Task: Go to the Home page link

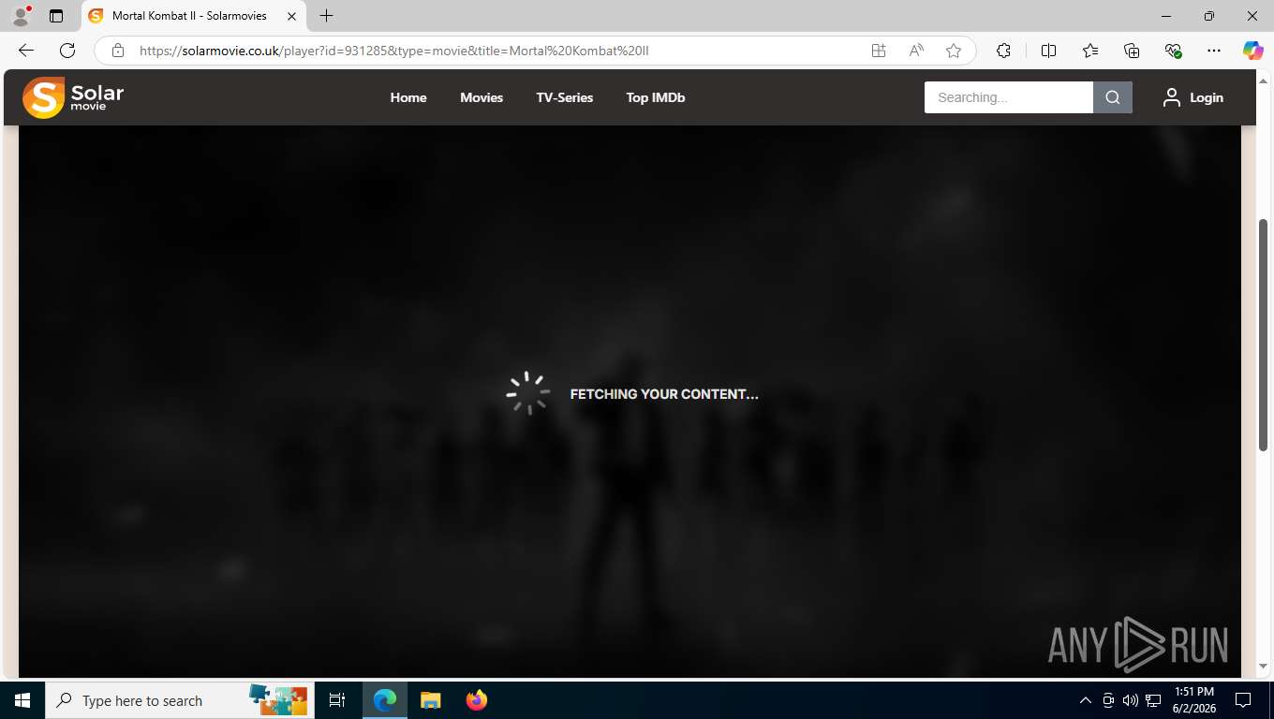Action: pos(408,97)
